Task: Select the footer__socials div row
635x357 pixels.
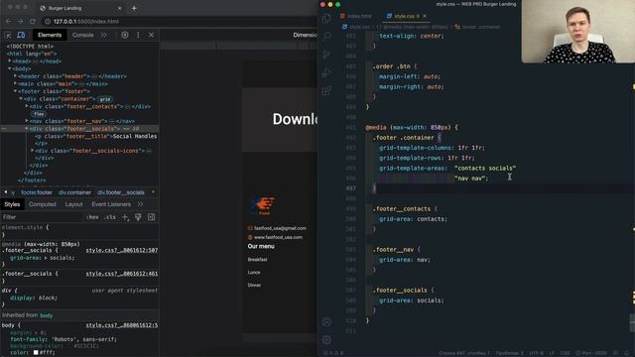Action: [79, 129]
